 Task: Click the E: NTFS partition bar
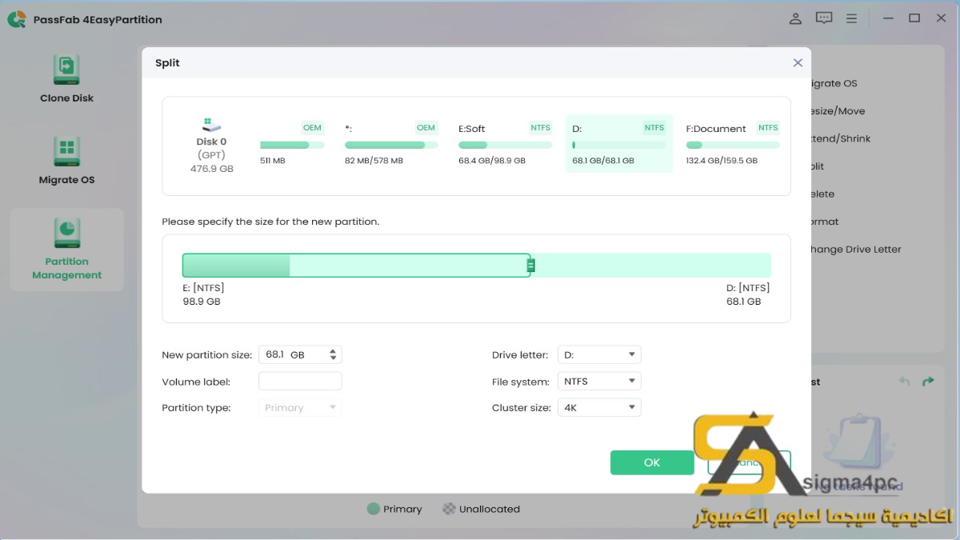[356, 266]
